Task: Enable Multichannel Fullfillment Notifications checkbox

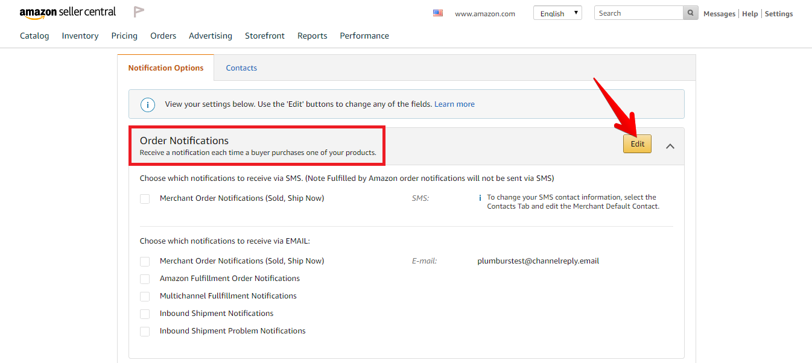Action: [145, 297]
